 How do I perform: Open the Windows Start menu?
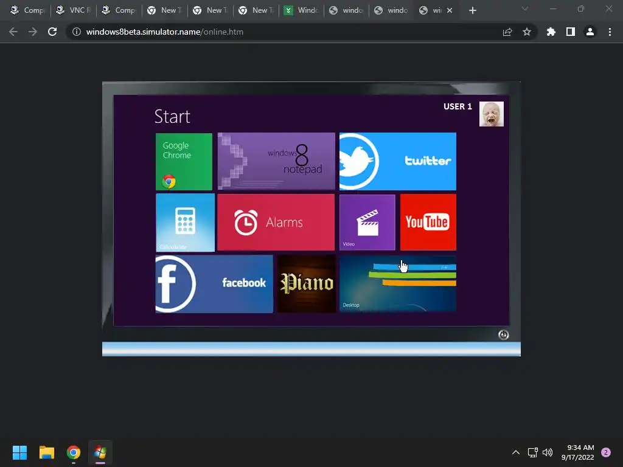(19, 452)
